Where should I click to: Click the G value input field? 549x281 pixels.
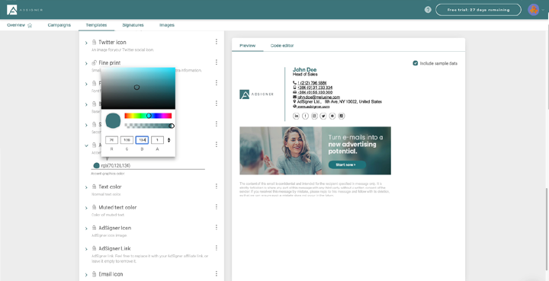[x=127, y=140]
